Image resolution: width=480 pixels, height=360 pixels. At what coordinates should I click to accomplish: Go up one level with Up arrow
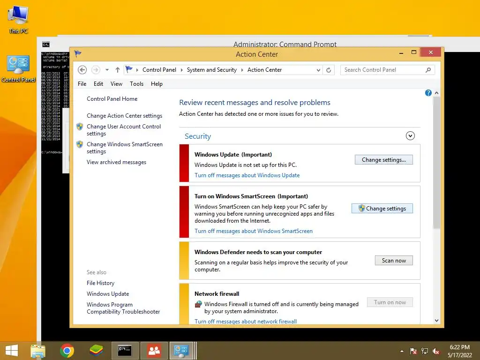[x=117, y=70]
